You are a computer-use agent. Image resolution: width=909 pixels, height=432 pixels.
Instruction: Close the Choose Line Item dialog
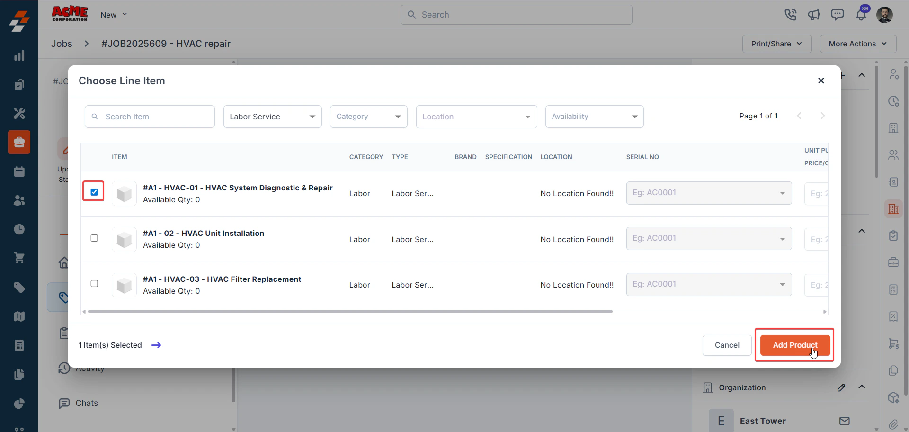[x=821, y=81]
